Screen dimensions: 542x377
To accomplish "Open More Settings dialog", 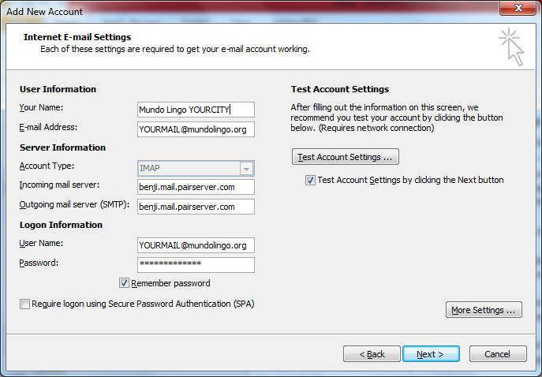I will click(484, 310).
